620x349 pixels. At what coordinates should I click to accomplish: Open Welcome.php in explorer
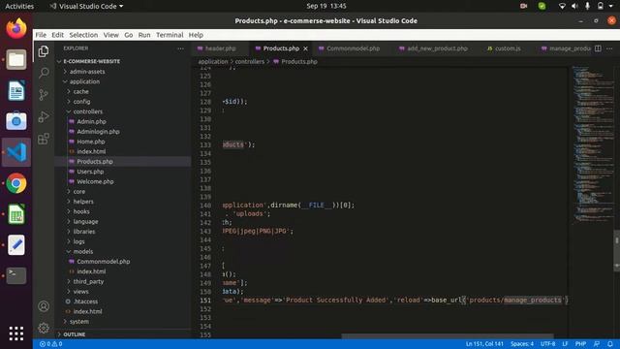point(95,181)
